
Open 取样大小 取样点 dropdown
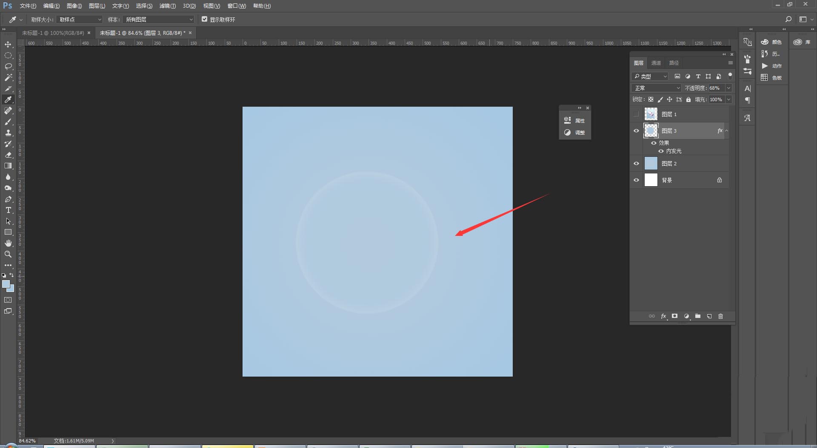point(80,20)
